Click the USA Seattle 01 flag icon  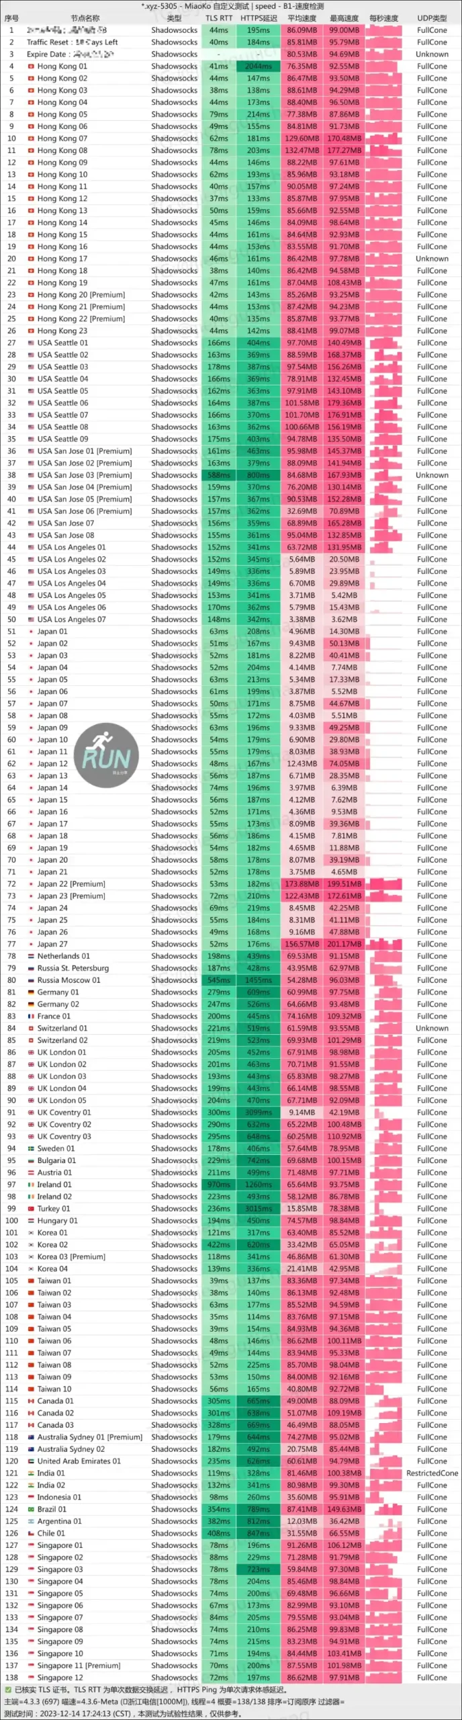click(31, 343)
